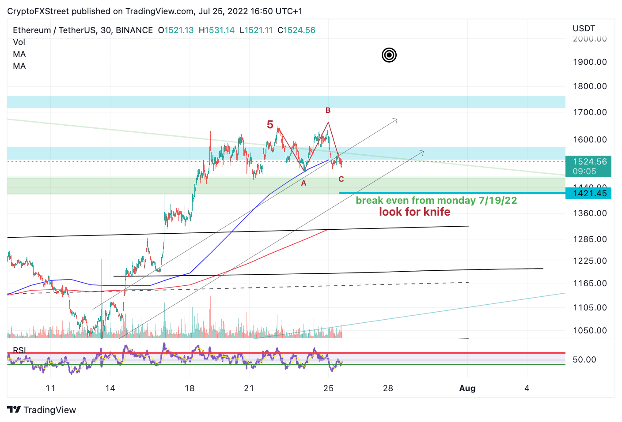Click the USDT label on the price scale
The height and width of the screenshot is (422, 622).
coord(584,28)
